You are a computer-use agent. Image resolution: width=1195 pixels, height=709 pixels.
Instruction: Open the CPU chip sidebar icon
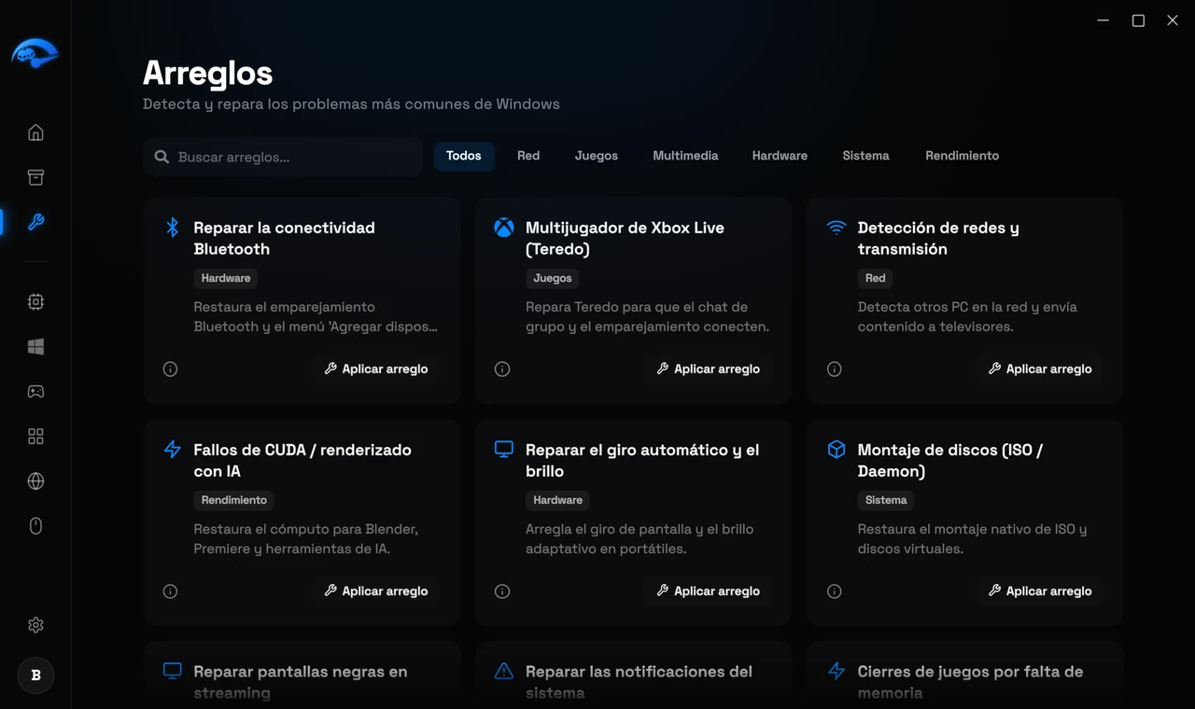point(35,302)
